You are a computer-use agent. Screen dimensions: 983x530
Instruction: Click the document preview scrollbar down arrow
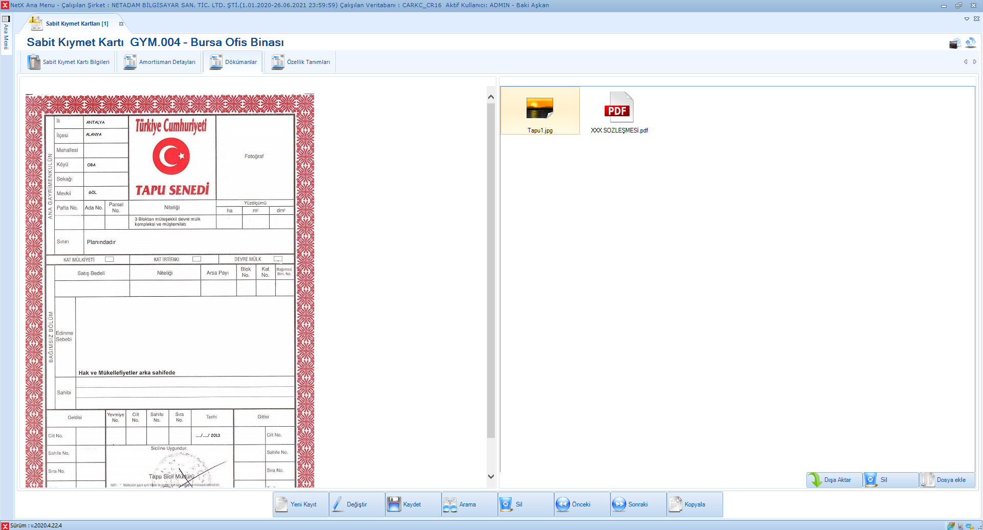(491, 476)
